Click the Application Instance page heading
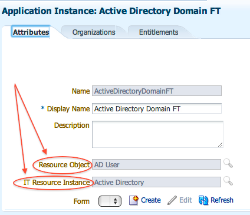Screen dimensions: 250x215 click(x=111, y=11)
